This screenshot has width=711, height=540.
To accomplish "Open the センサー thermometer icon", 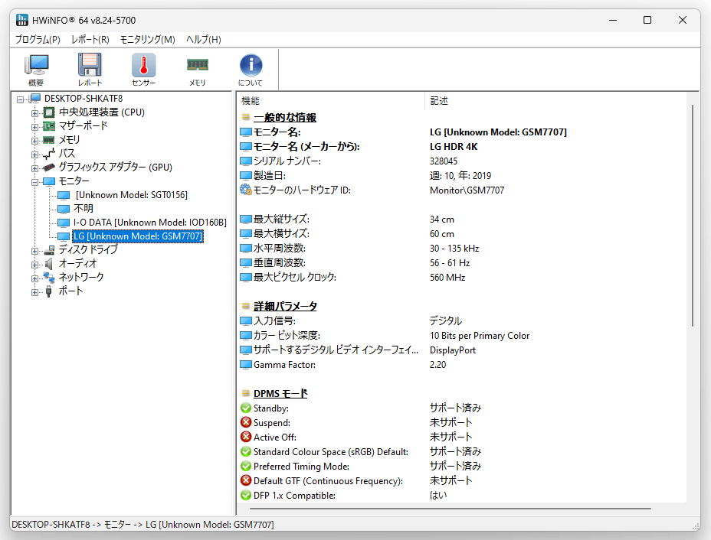I will pyautogui.click(x=144, y=70).
